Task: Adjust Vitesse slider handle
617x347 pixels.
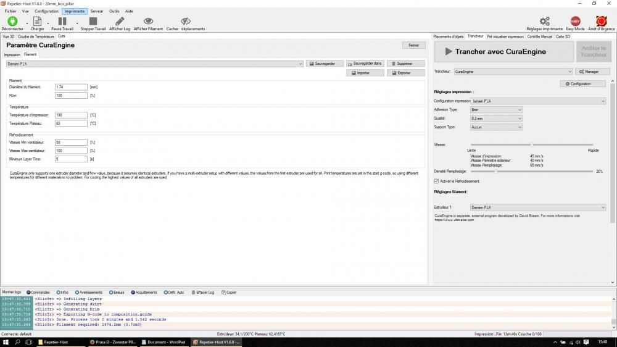Action: click(x=531, y=144)
